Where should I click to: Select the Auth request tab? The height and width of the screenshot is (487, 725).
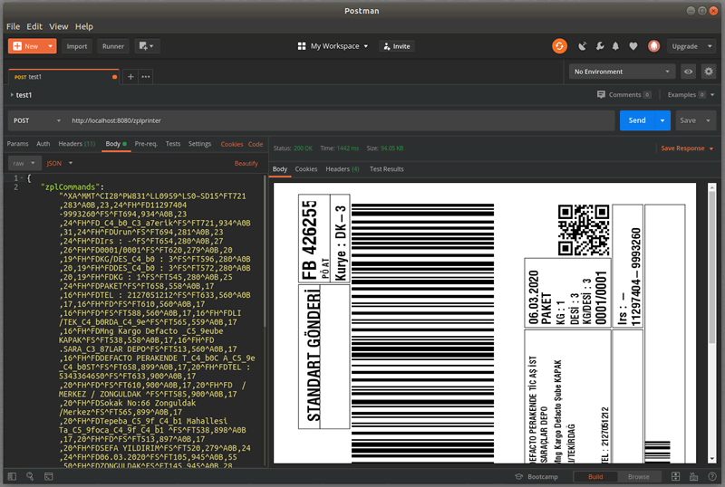43,144
